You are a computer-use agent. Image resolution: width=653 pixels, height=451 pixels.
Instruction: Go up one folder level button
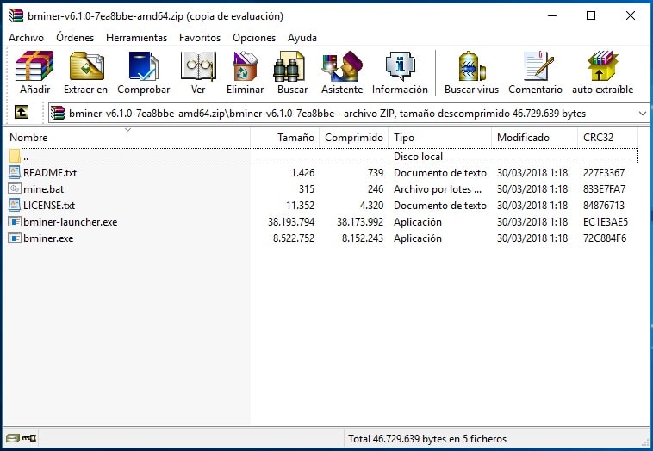pos(22,112)
